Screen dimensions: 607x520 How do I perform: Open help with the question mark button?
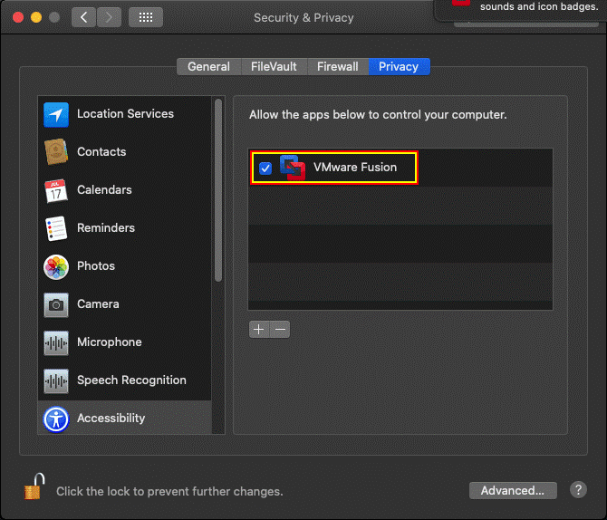(578, 490)
